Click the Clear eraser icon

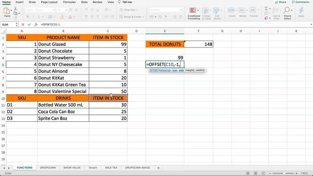point(266,18)
